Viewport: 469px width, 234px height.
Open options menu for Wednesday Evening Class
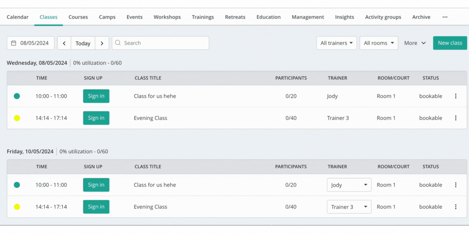pyautogui.click(x=456, y=118)
